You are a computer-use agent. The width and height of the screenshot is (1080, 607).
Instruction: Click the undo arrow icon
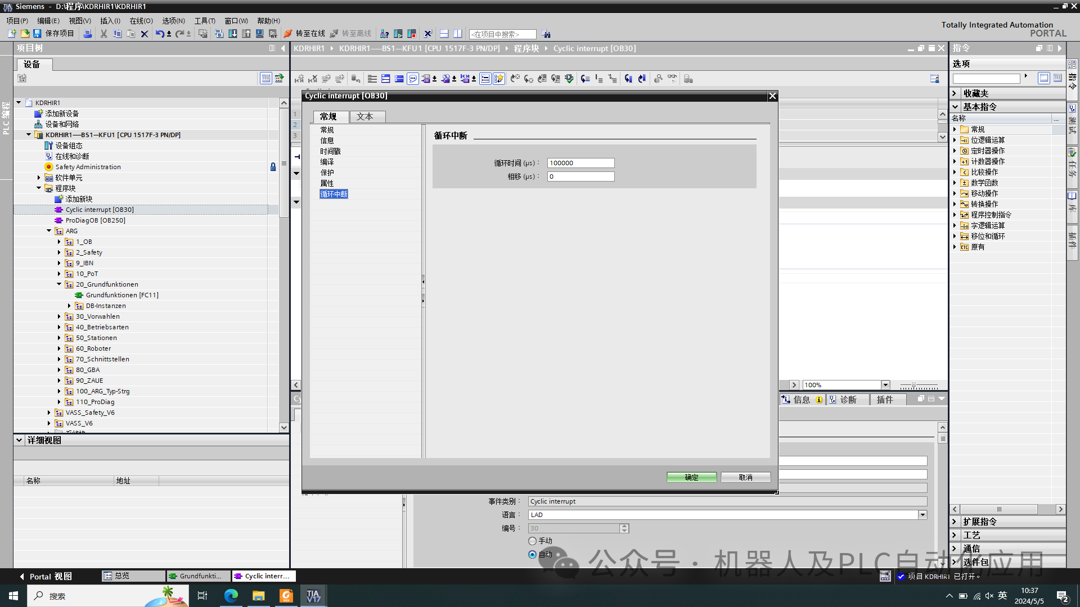tap(160, 34)
